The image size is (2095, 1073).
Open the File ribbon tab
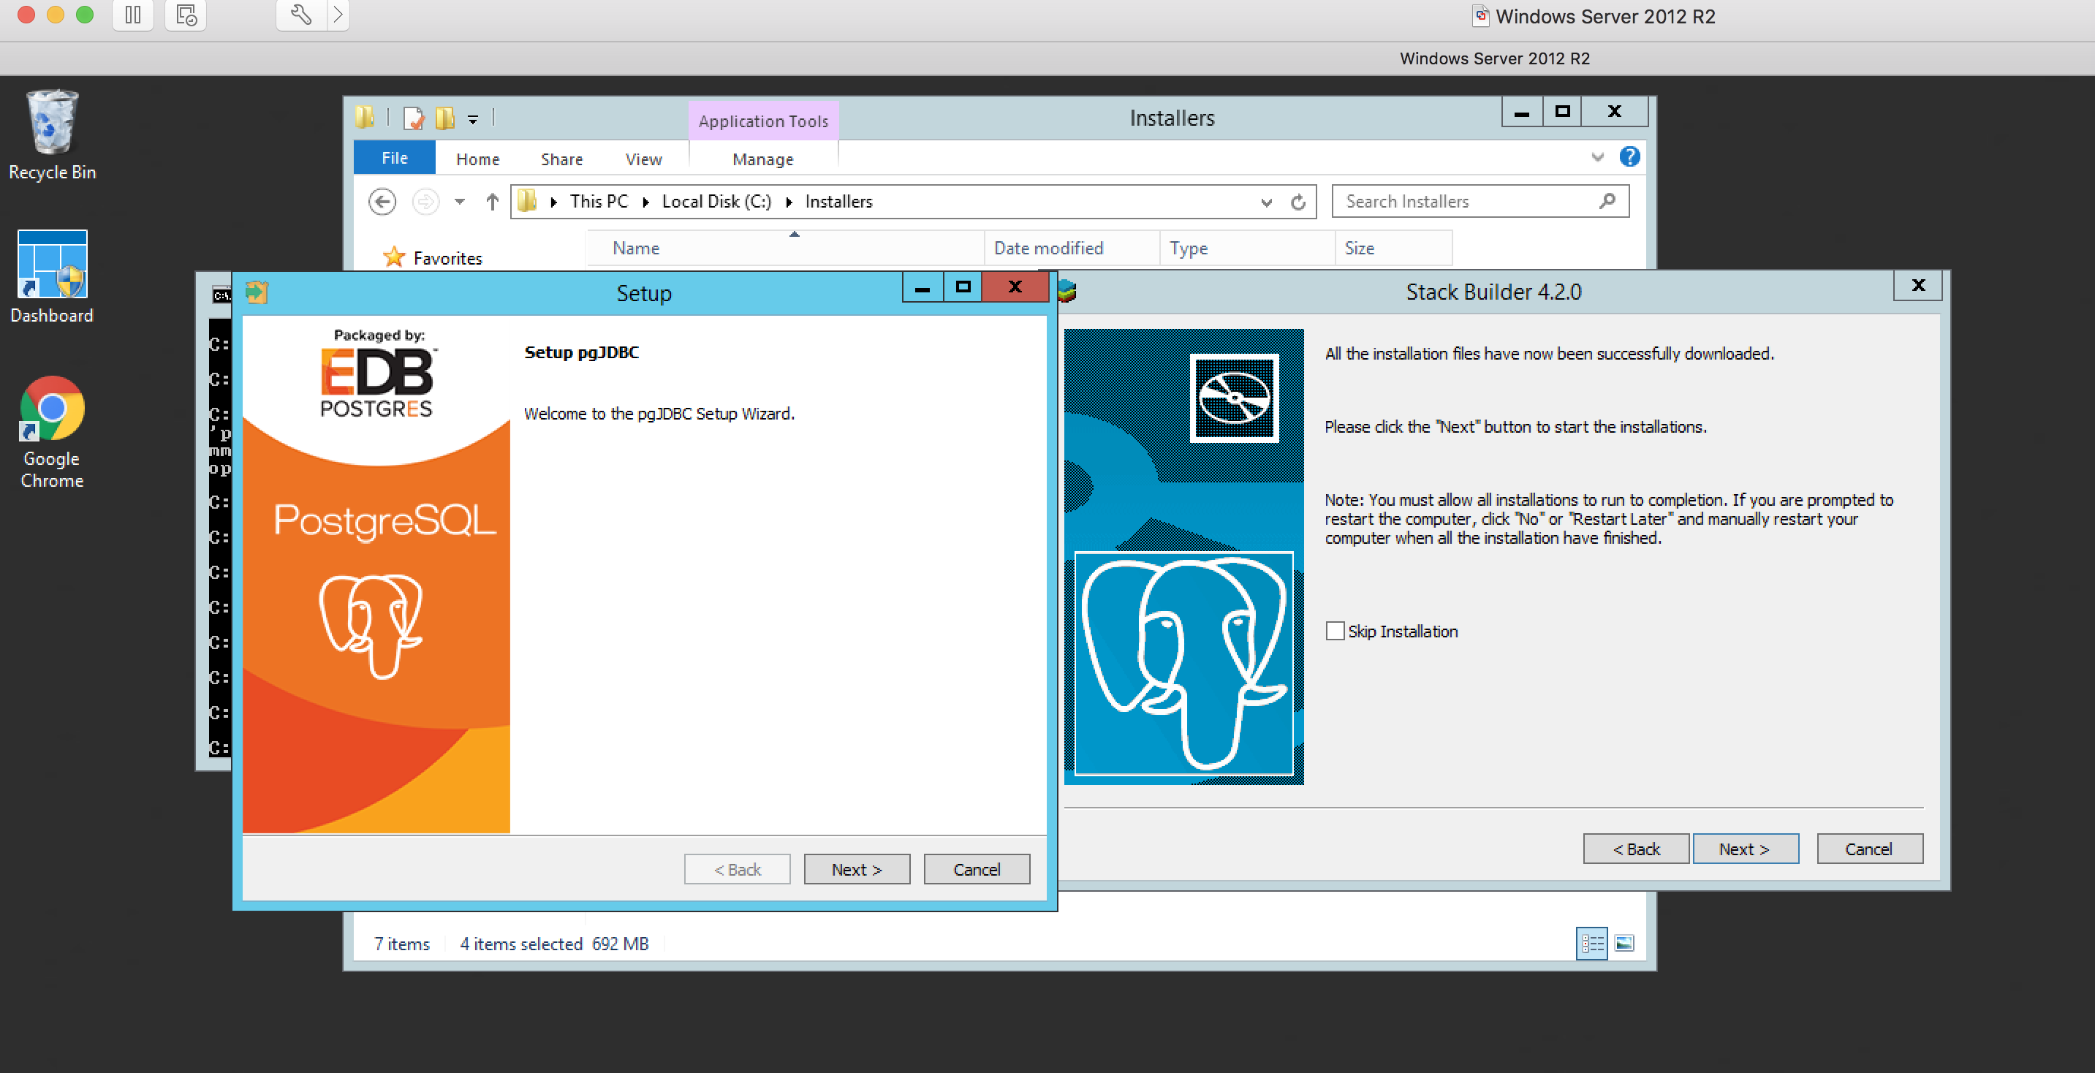click(x=395, y=158)
